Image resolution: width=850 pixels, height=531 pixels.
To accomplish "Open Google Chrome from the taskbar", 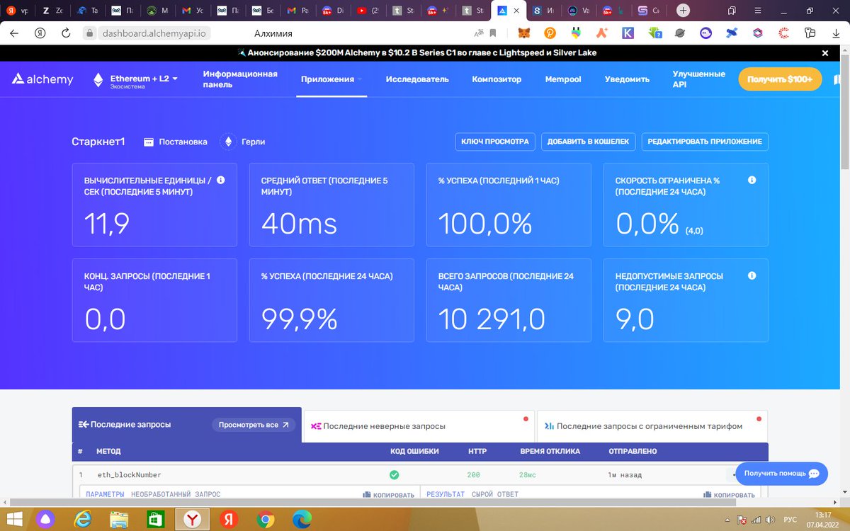I will pyautogui.click(x=266, y=519).
